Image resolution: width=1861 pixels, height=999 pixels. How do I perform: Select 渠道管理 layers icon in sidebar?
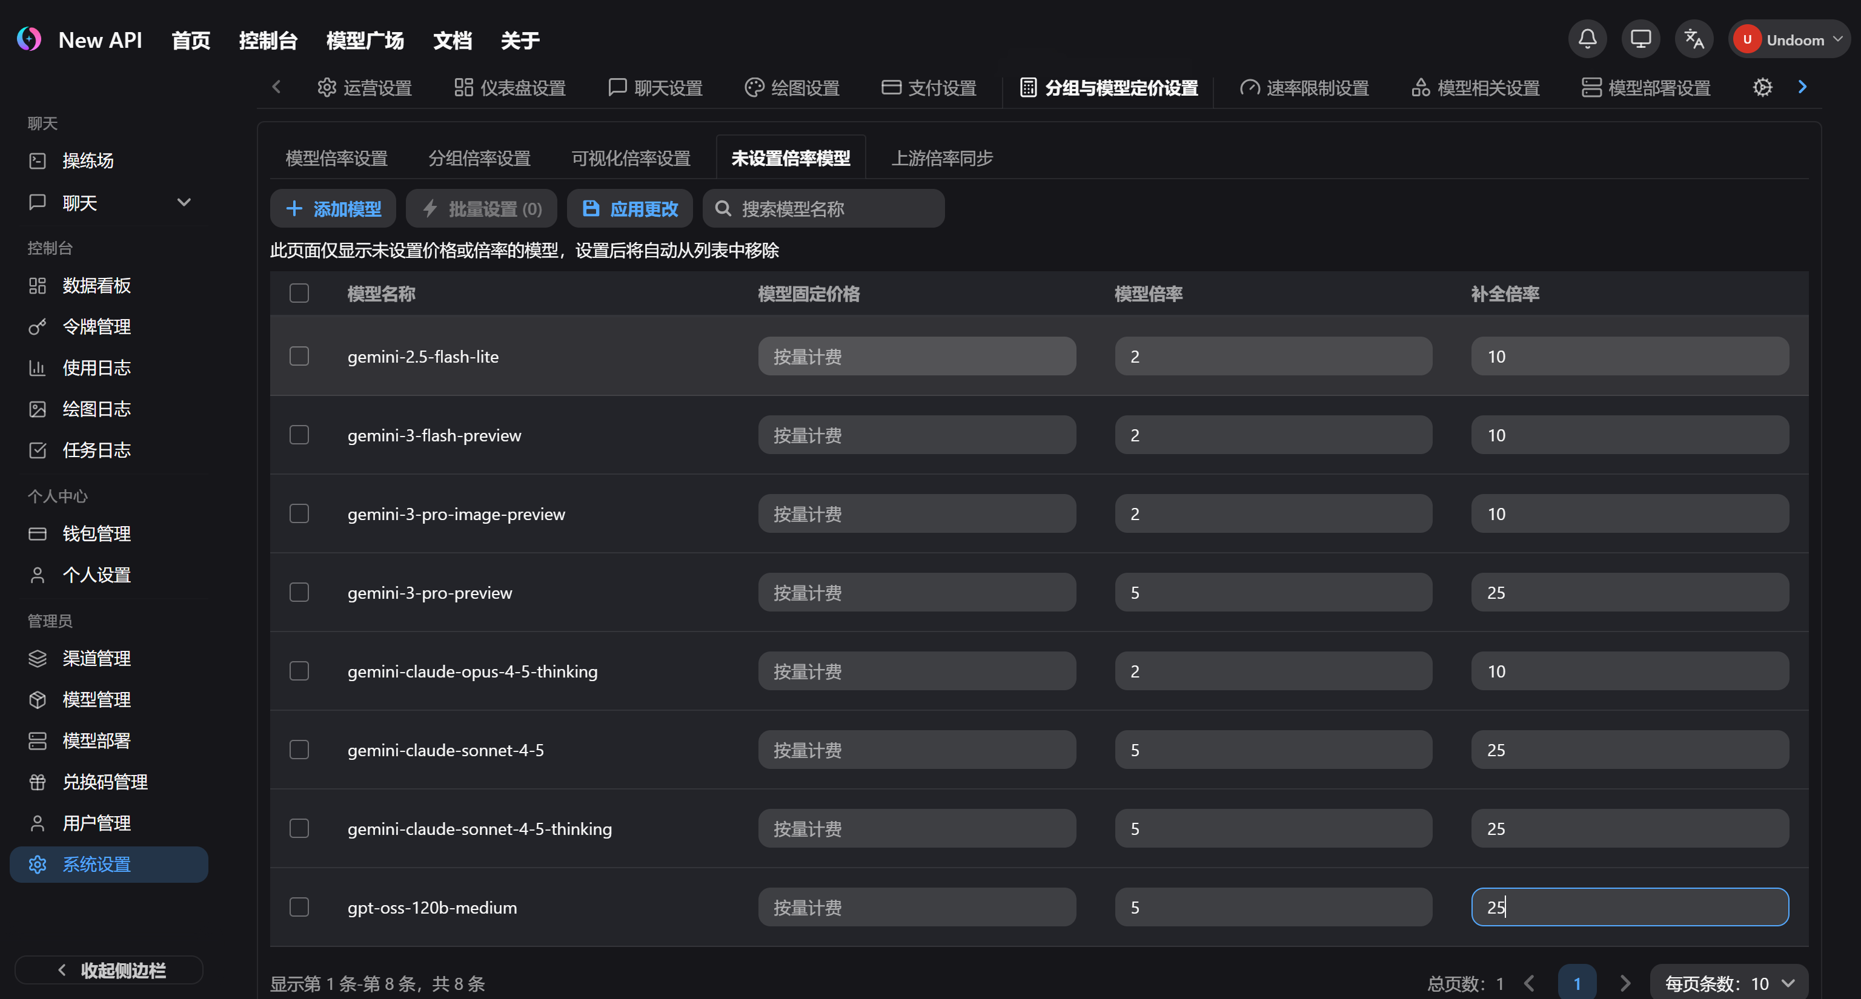click(38, 658)
